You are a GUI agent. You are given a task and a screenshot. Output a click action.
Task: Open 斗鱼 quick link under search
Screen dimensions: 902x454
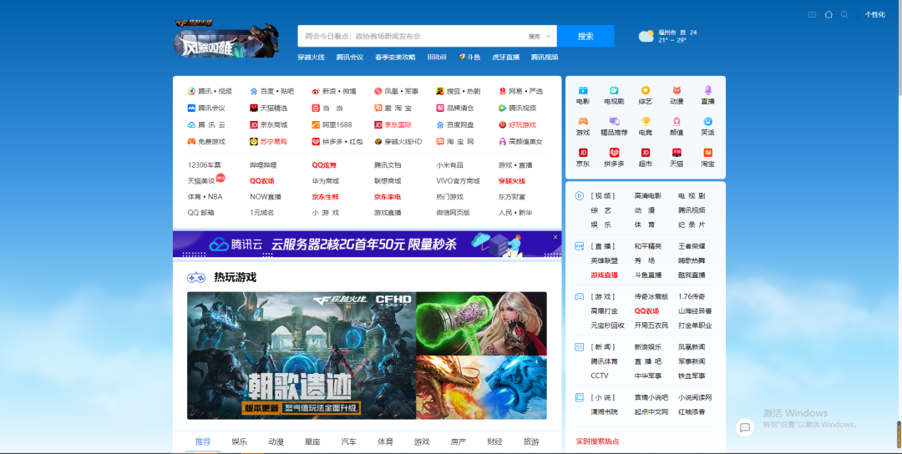469,57
